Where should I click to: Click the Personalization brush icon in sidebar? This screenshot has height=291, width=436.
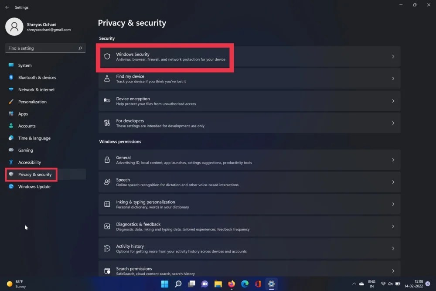tap(11, 102)
